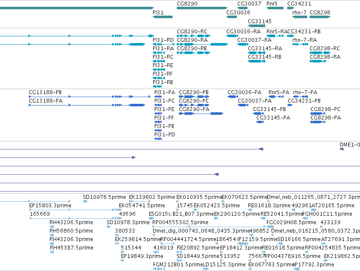The height and width of the screenshot is (271, 360).
Task: Click the EP19849.3prime EST feature
Action: pyautogui.click(x=123, y=260)
